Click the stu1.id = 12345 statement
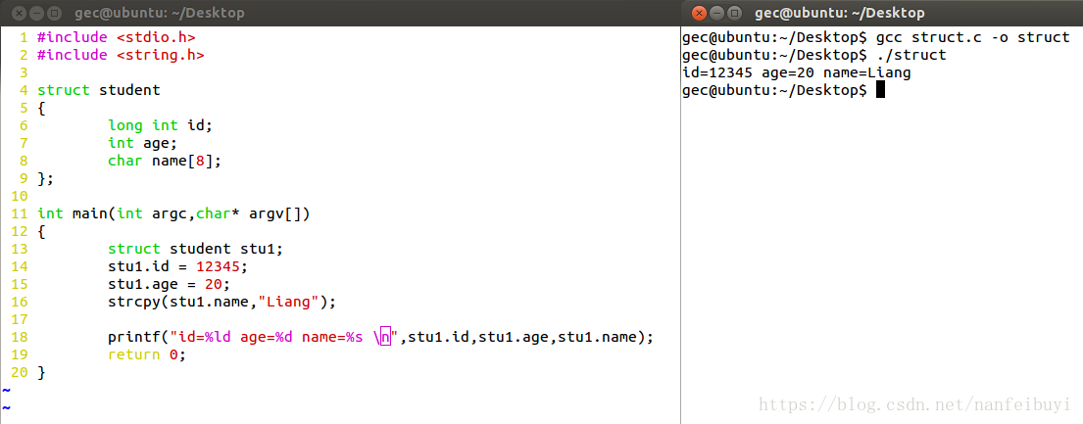The image size is (1083, 424). coord(178,266)
